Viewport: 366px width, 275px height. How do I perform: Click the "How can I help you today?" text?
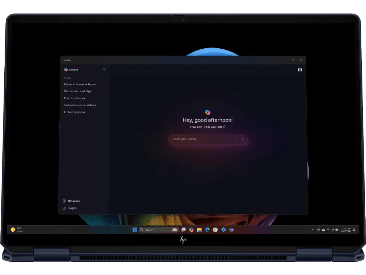[208, 127]
